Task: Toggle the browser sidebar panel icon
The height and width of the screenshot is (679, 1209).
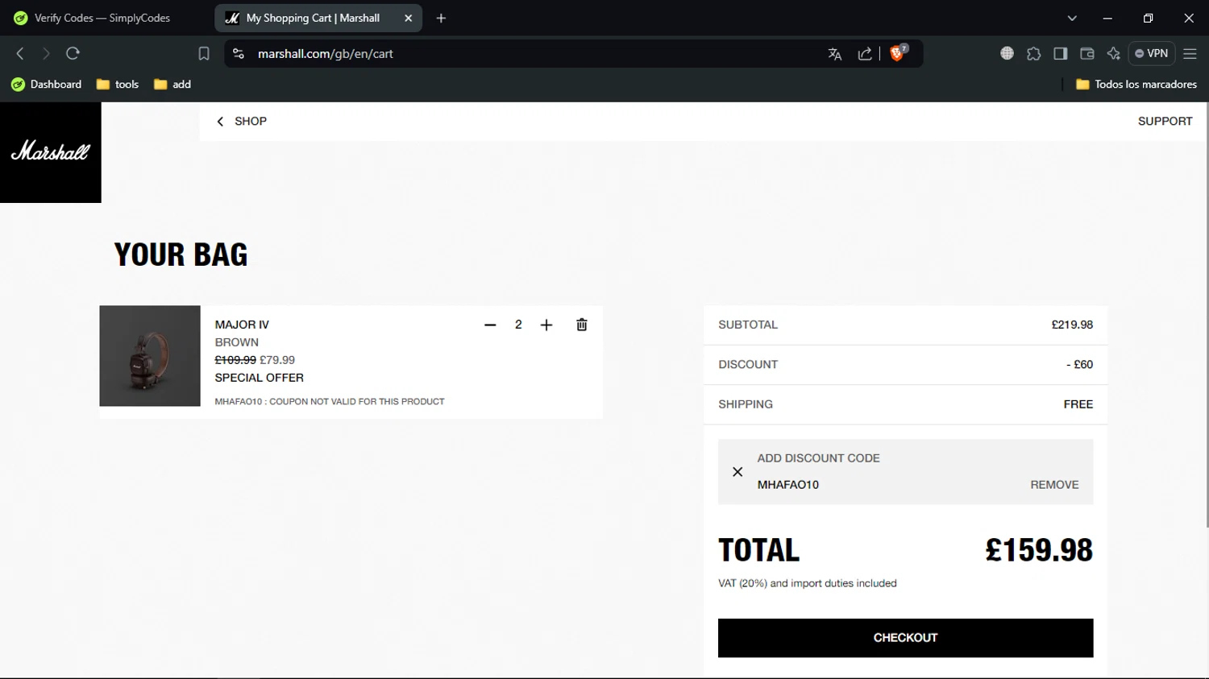Action: [x=1060, y=53]
